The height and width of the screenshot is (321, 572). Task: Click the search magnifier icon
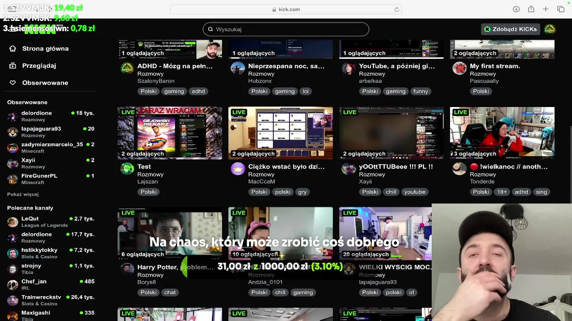pyautogui.click(x=210, y=29)
